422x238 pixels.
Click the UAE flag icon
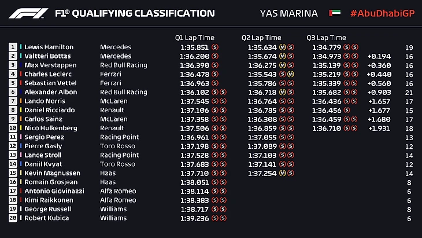click(330, 13)
